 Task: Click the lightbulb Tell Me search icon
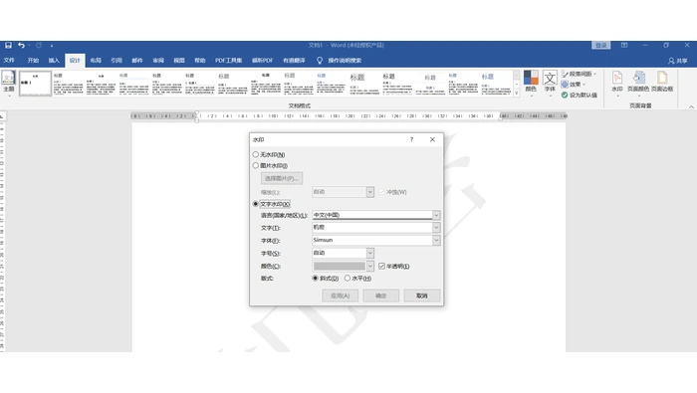[320, 61]
